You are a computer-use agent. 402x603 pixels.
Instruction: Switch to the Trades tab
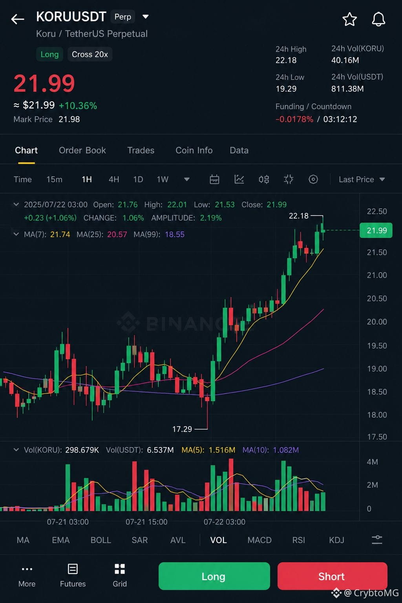(x=141, y=150)
